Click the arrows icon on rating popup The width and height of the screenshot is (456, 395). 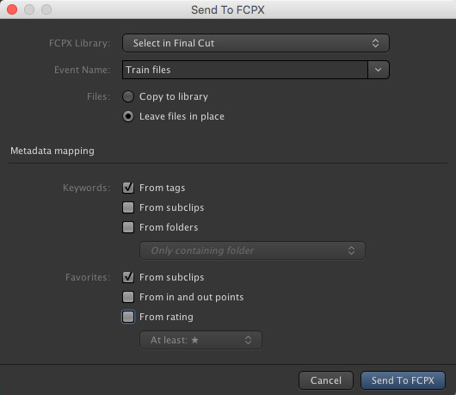click(x=248, y=340)
